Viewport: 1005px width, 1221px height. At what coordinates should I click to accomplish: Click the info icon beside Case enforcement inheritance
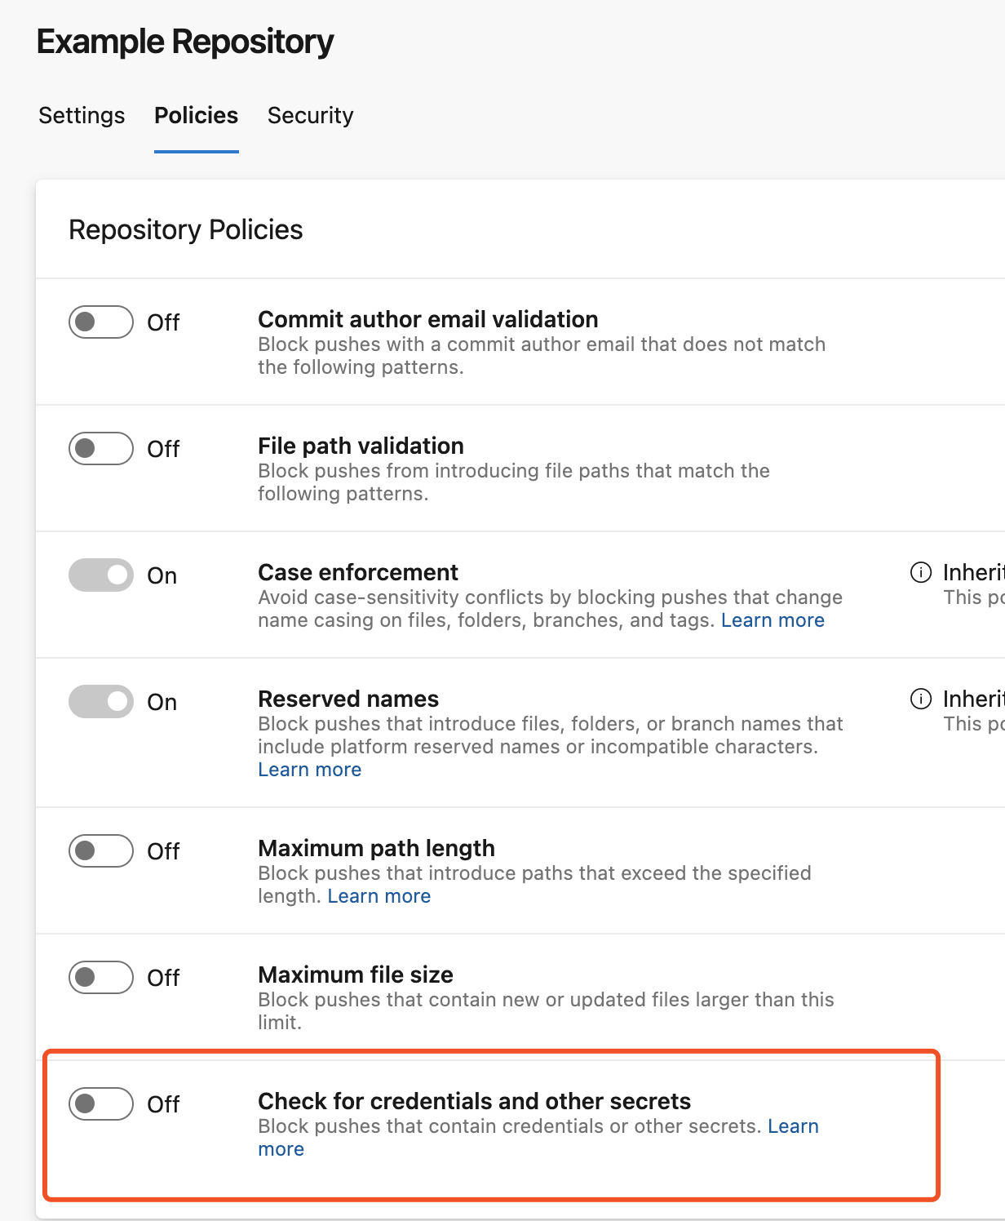coord(920,574)
